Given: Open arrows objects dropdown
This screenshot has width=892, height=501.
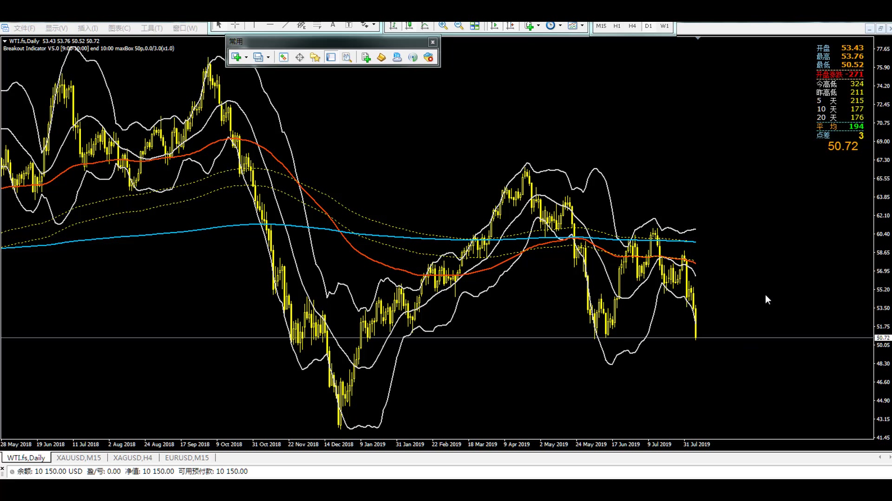Looking at the screenshot, I should tap(374, 26).
